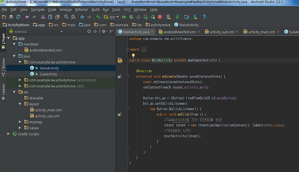The image size is (299, 172).
Task: Click the Replace magnifier icon
Action: (x=73, y=17)
